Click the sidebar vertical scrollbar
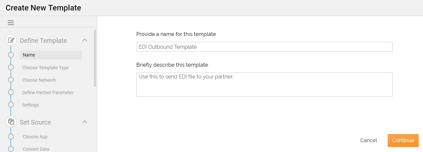This screenshot has height=152, width=423. (95, 58)
